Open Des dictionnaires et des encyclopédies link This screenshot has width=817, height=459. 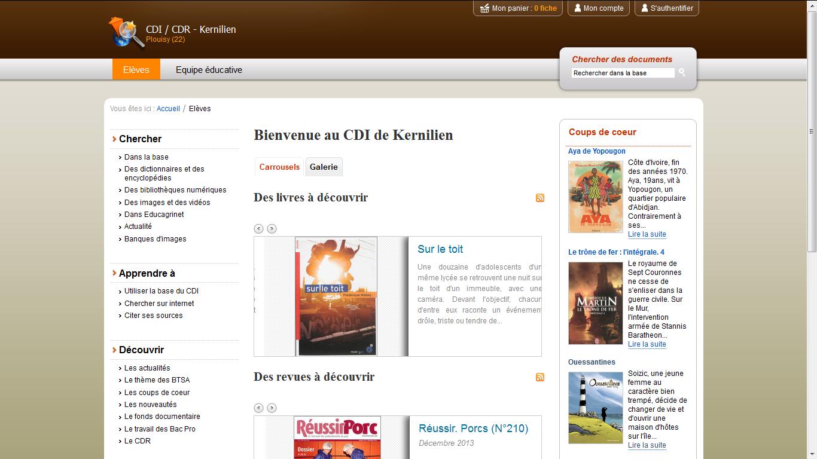pyautogui.click(x=164, y=173)
